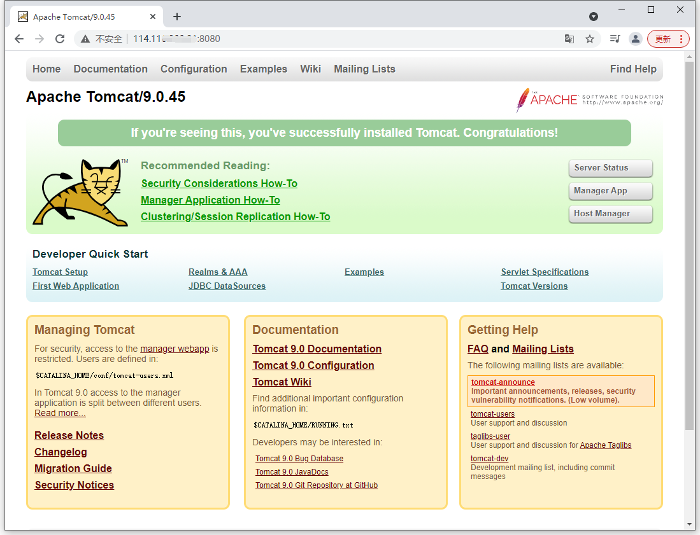
Task: Open the tomcat-dev mailing list link
Action: [x=489, y=459]
